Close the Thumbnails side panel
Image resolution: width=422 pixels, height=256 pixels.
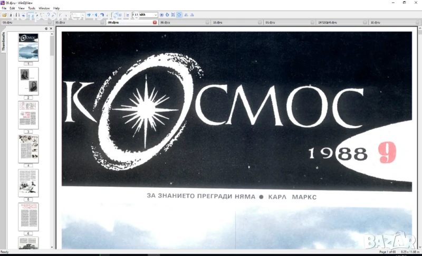coord(51,29)
